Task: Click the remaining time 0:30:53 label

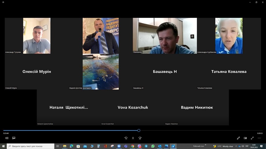Action: tap(260, 133)
